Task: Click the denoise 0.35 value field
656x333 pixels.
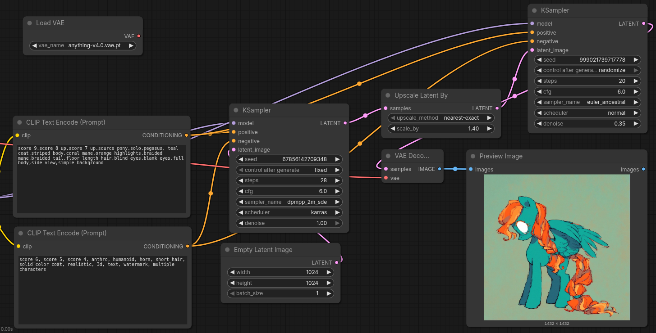Action: (587, 124)
